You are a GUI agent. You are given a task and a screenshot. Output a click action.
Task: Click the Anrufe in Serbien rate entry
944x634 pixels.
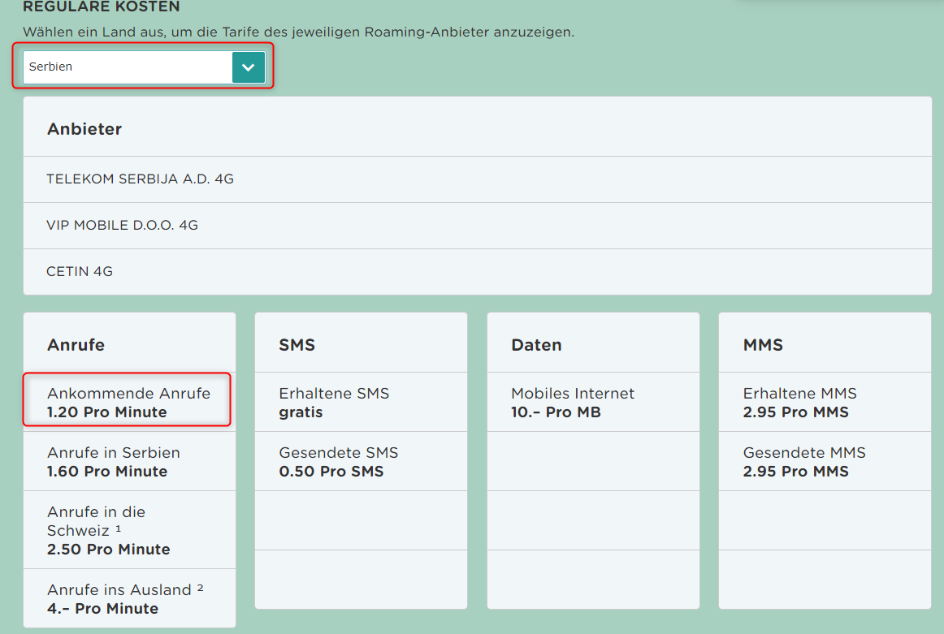(x=114, y=462)
